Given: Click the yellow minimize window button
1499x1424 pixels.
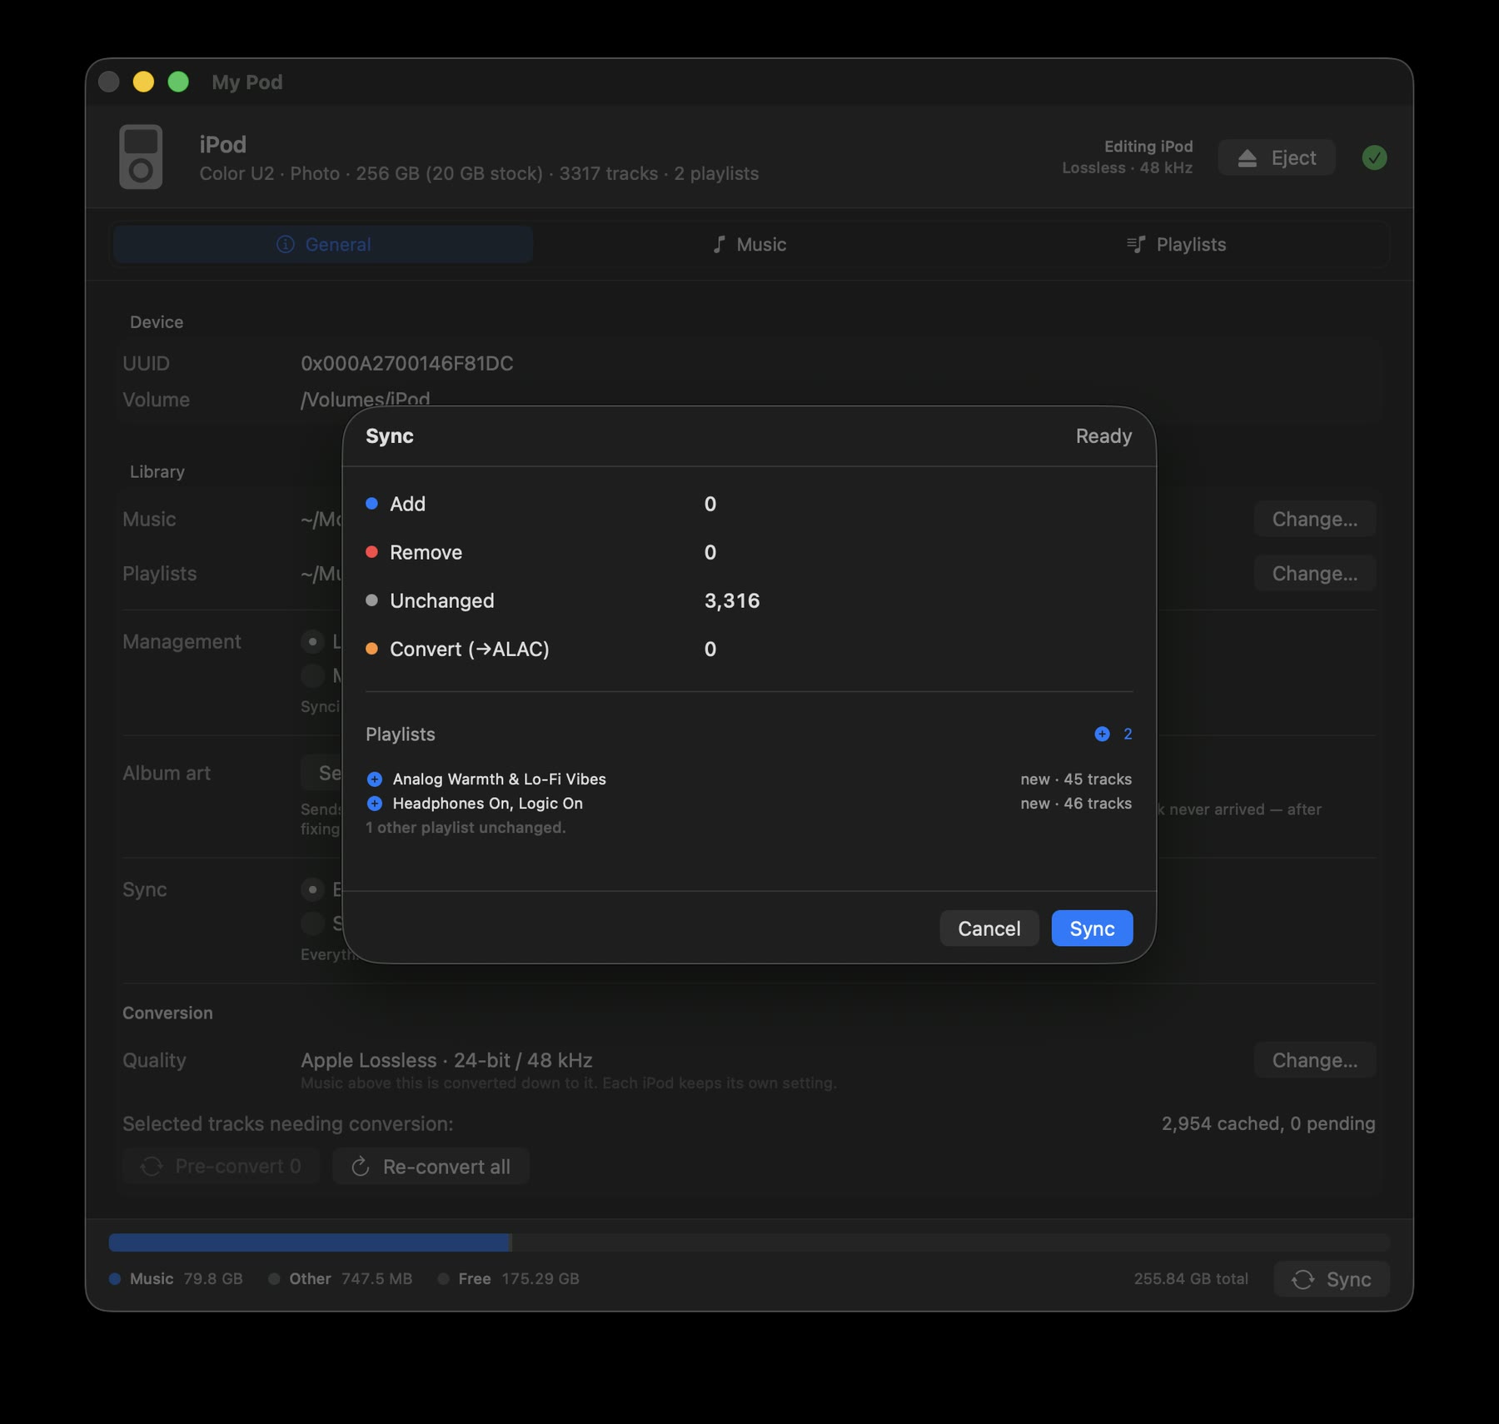Looking at the screenshot, I should [143, 82].
